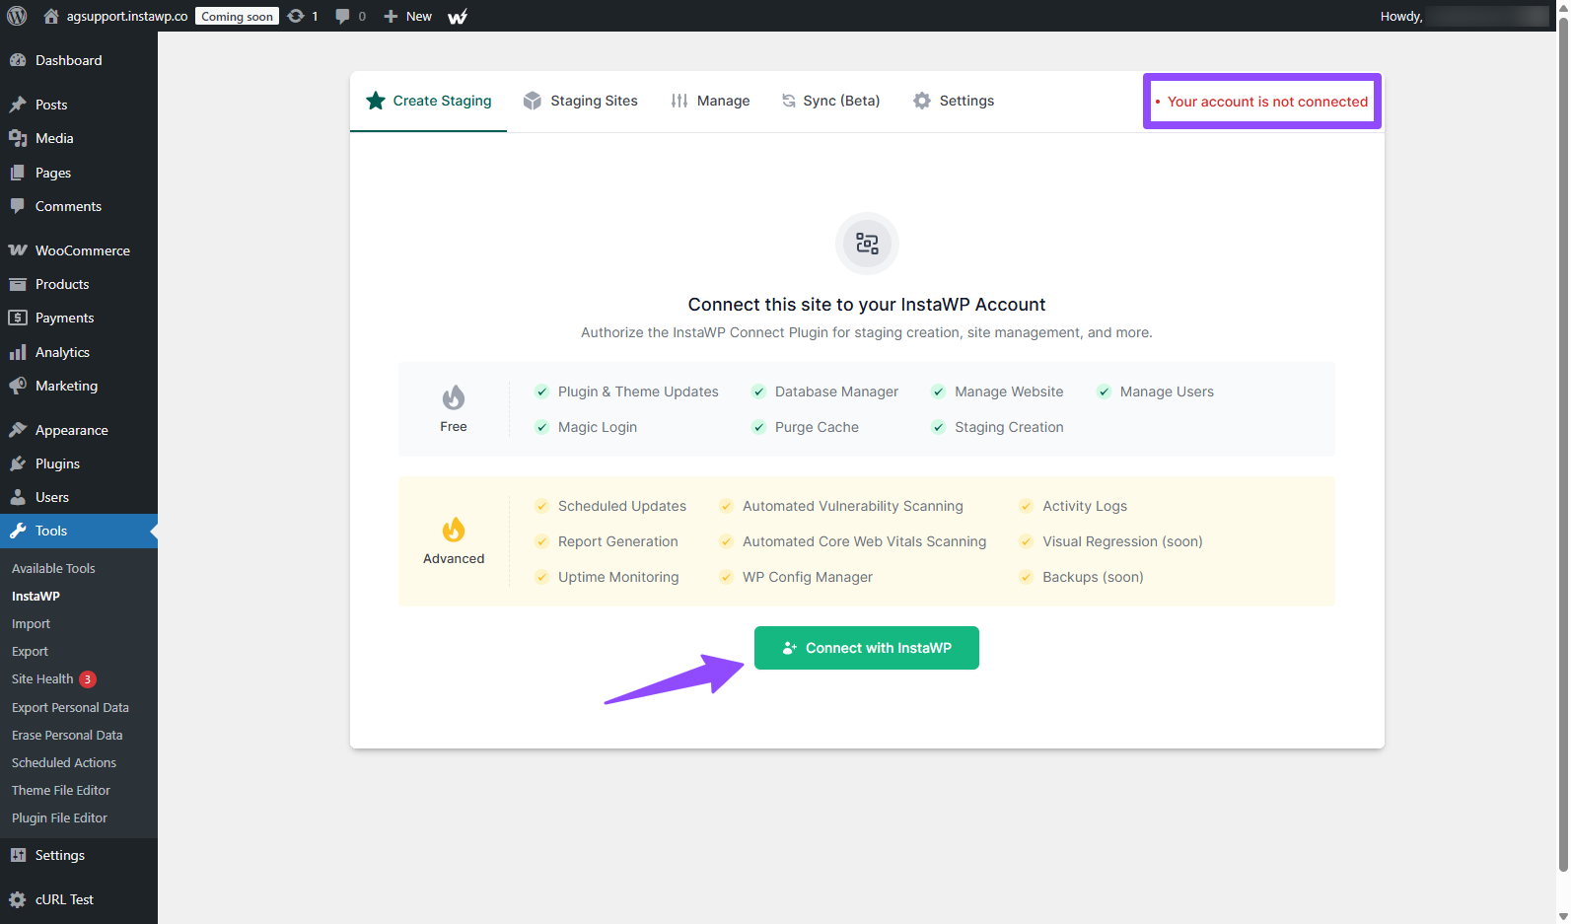Screen dimensions: 1571x924
Task: Click the Free plan flame icon
Action: (x=454, y=397)
